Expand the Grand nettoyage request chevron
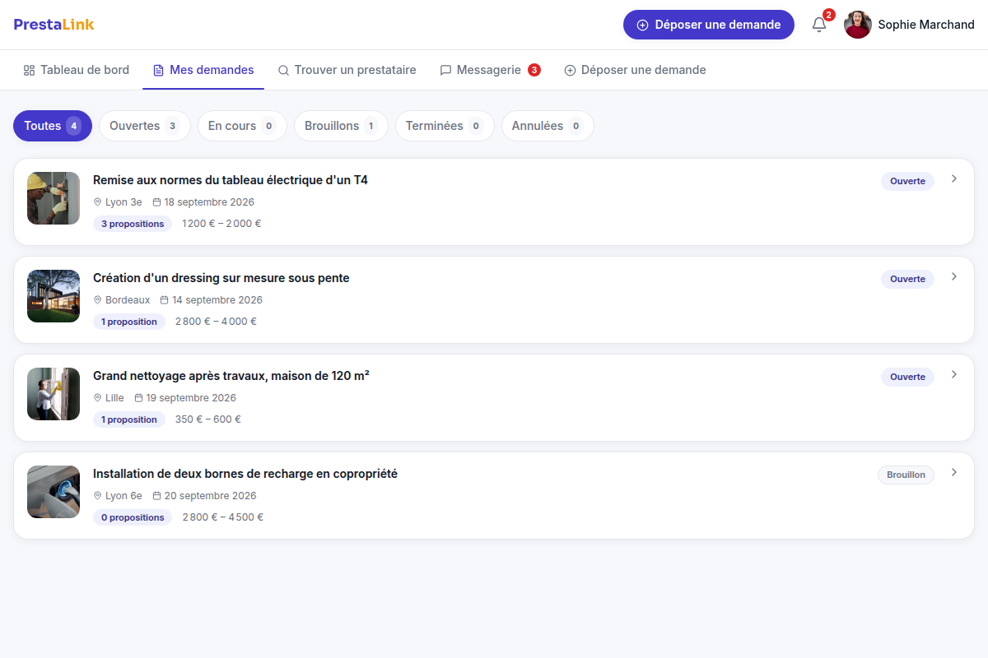The height and width of the screenshot is (658, 988). tap(954, 374)
